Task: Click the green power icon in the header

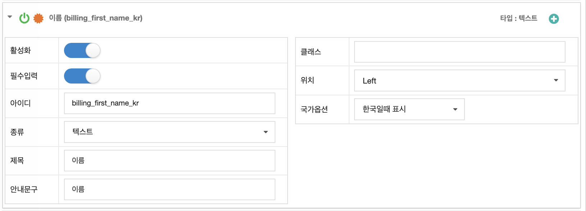Action: click(24, 18)
